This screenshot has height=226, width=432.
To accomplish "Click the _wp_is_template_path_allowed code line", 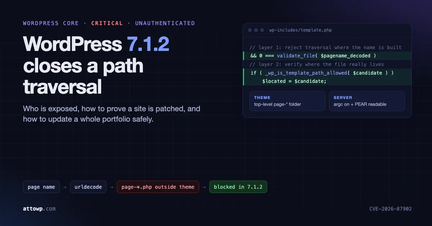I will click(327, 73).
